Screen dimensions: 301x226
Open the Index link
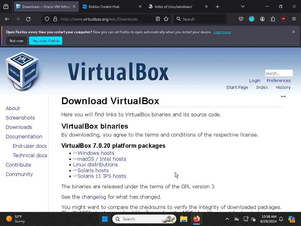(x=262, y=87)
